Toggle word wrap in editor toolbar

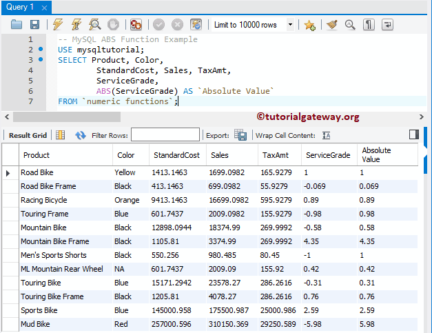[x=388, y=25]
